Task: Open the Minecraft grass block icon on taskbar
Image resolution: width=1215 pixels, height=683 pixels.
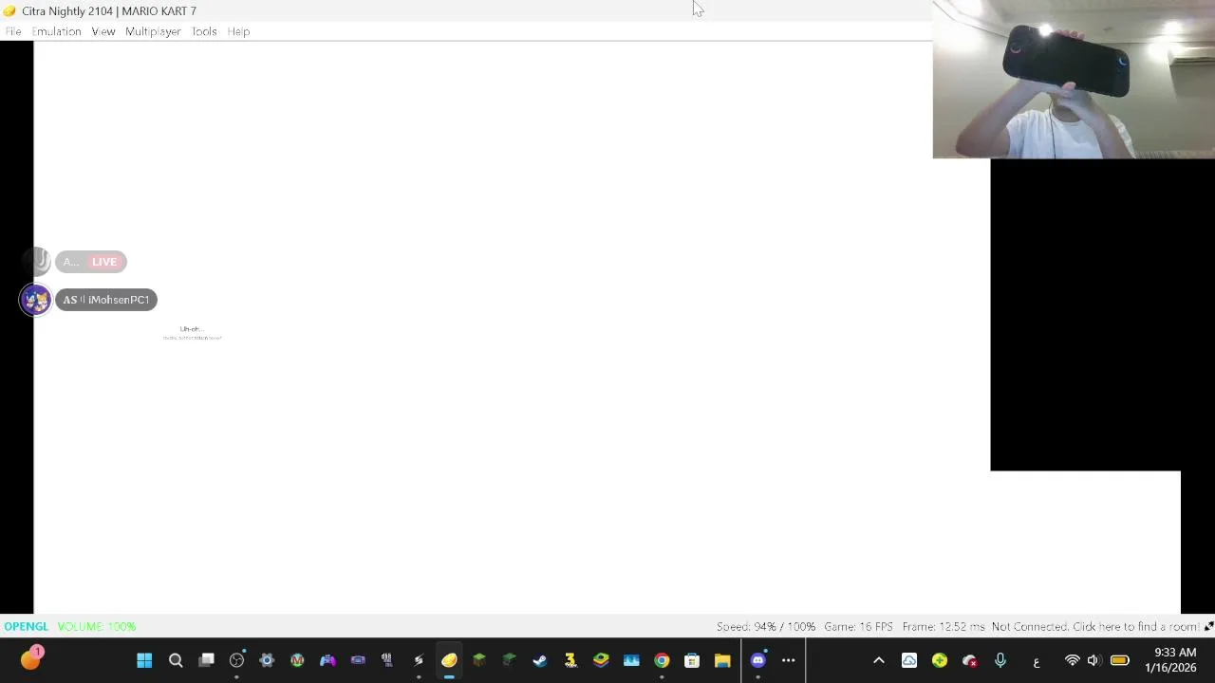Action: [x=479, y=660]
